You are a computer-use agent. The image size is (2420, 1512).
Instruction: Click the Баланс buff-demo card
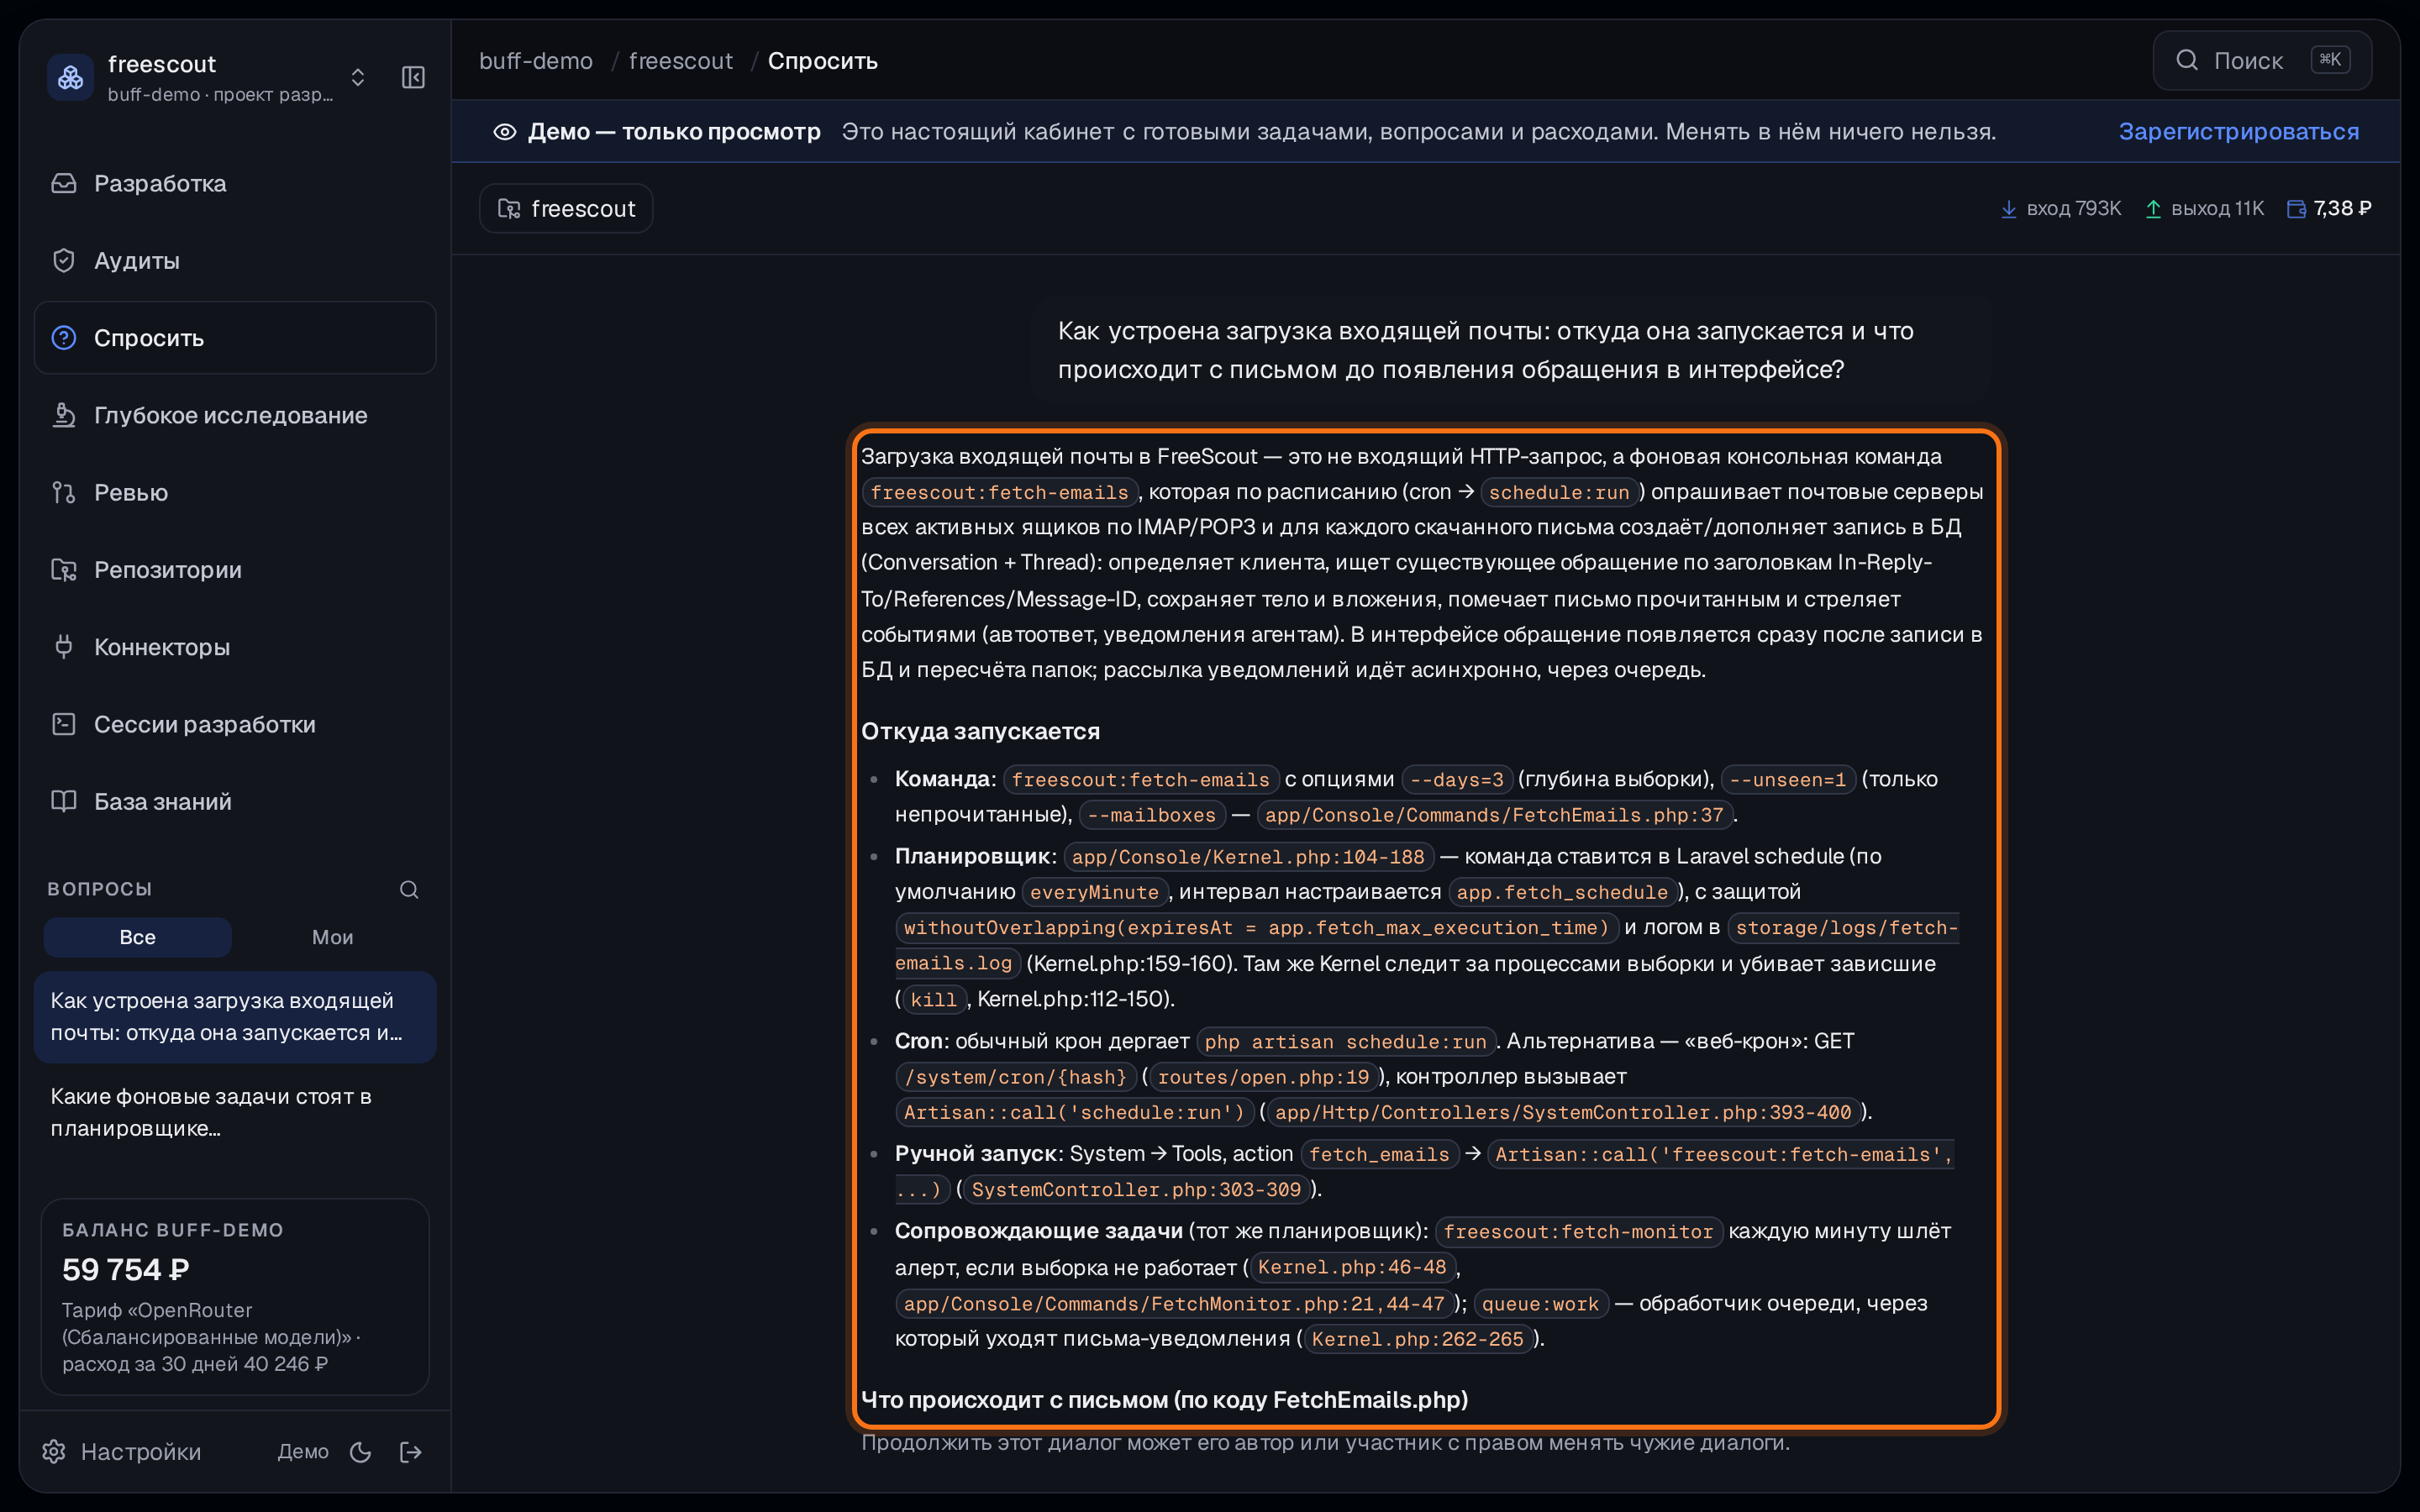[x=235, y=1296]
